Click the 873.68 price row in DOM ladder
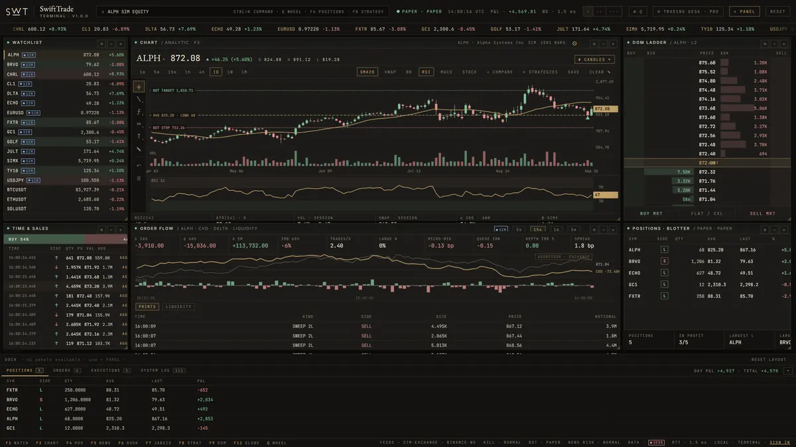796x447 pixels. [707, 108]
